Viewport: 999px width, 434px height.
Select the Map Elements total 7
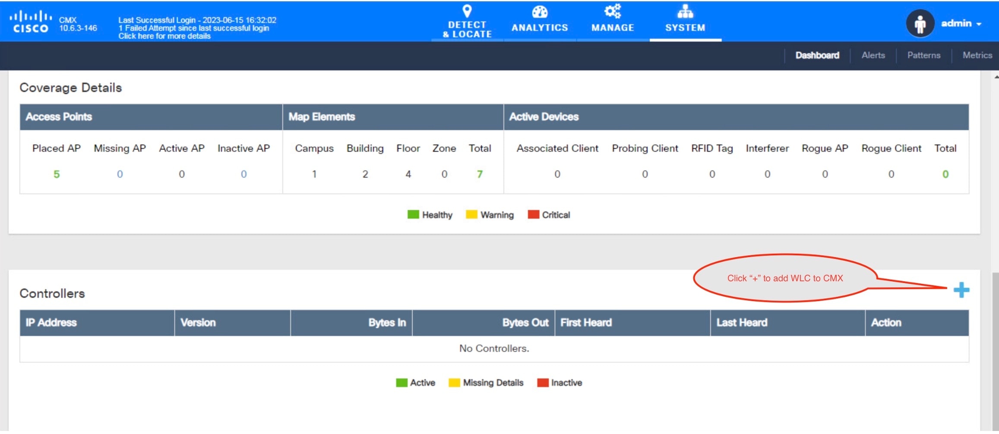click(x=480, y=174)
